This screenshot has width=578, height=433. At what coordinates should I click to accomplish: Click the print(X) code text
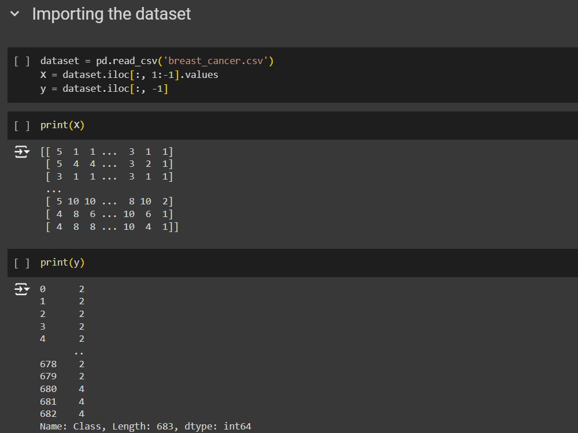tap(62, 125)
